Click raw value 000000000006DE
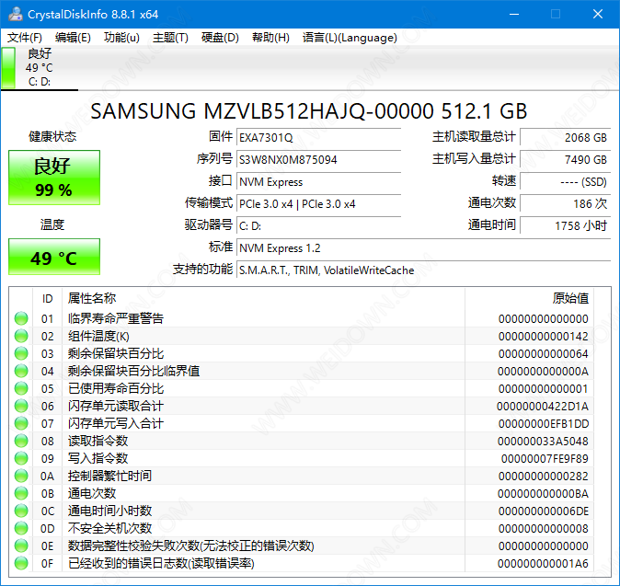This screenshot has width=620, height=586. 544,511
